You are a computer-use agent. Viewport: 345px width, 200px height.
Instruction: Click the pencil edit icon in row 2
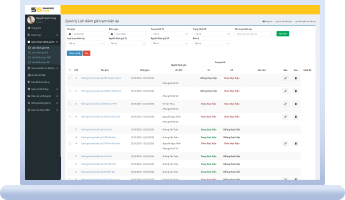click(285, 91)
